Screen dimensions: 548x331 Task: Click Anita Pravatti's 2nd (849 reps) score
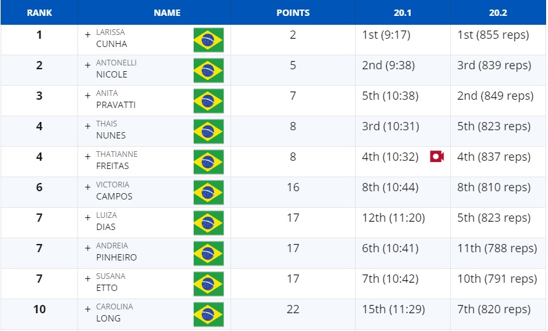pos(495,96)
